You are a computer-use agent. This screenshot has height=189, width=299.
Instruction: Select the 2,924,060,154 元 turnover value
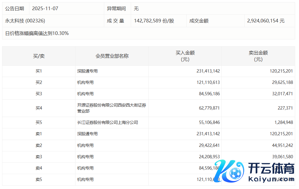click(x=266, y=21)
